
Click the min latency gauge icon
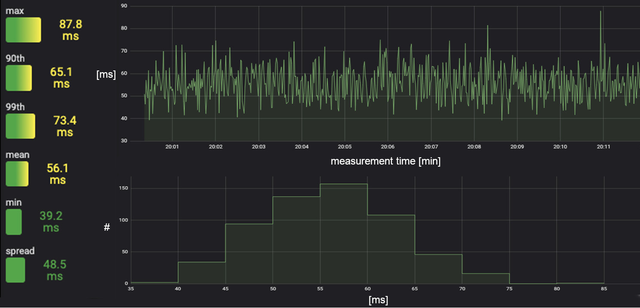tap(14, 222)
